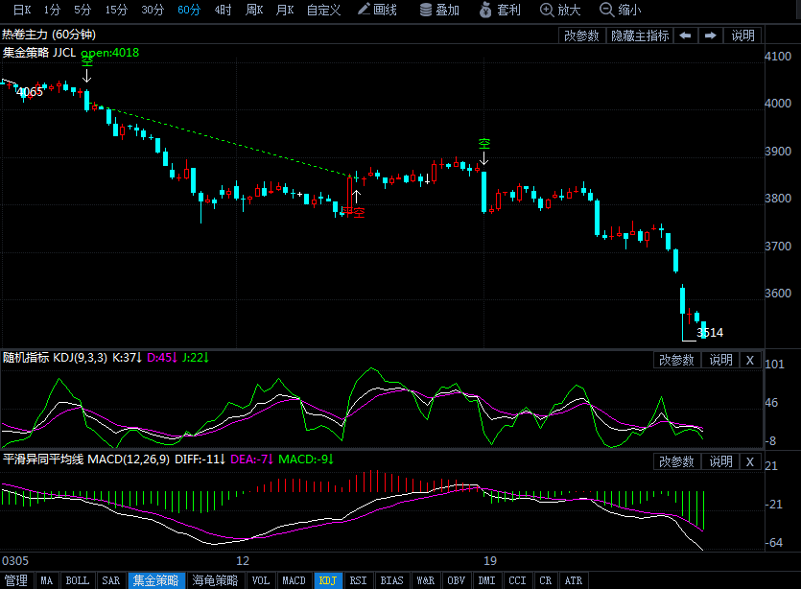801x589 pixels.
Task: Click the right arrow before 说明
Action: tap(711, 35)
